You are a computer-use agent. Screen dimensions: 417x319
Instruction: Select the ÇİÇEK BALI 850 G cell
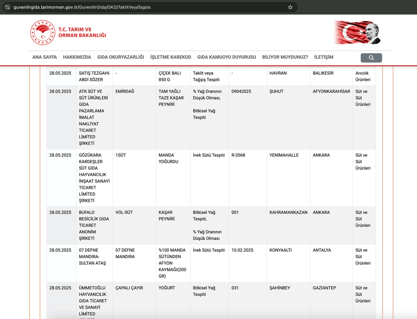coord(173,76)
